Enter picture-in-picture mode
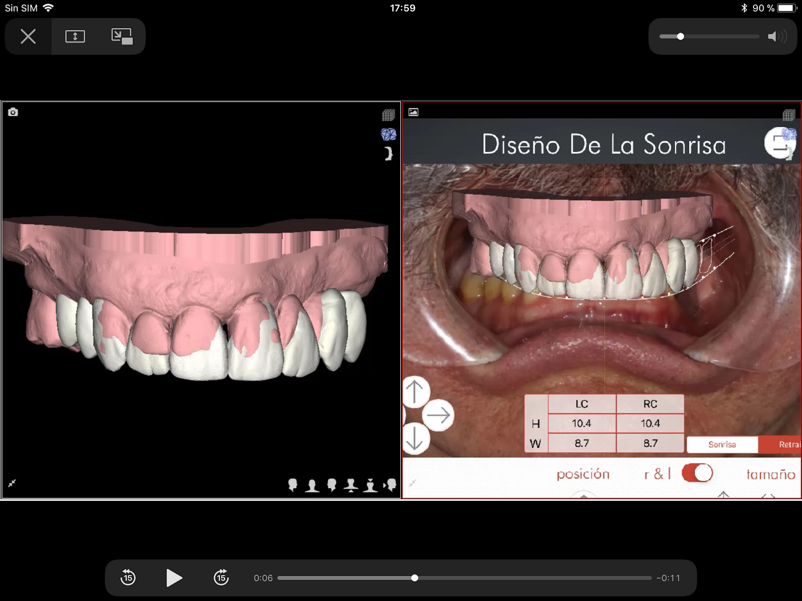Viewport: 802px width, 601px height. coord(122,36)
